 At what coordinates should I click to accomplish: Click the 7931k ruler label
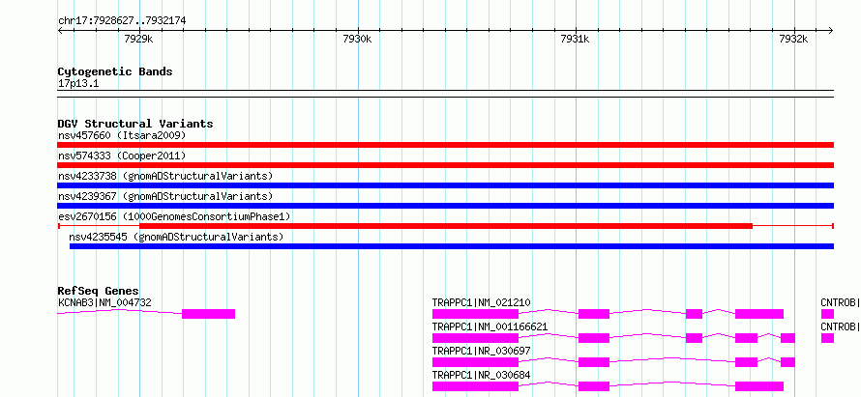pos(575,39)
